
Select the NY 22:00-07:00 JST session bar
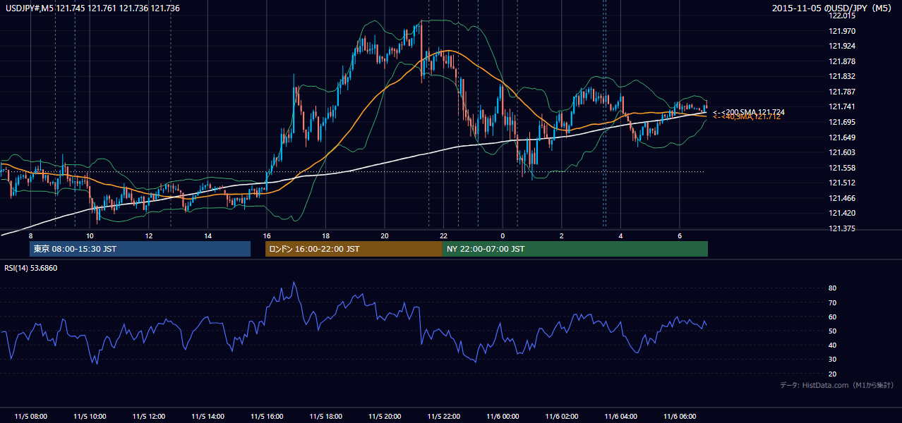pos(575,249)
